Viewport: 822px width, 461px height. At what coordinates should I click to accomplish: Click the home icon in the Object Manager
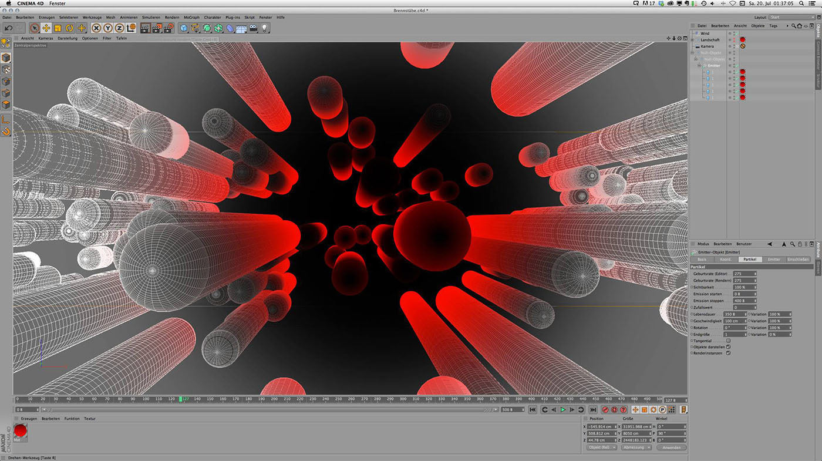[x=800, y=26]
